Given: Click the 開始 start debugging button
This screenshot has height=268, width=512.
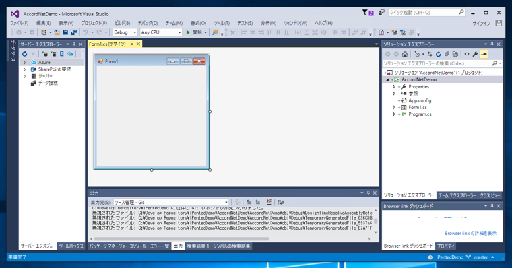Looking at the screenshot, I should [x=194, y=32].
